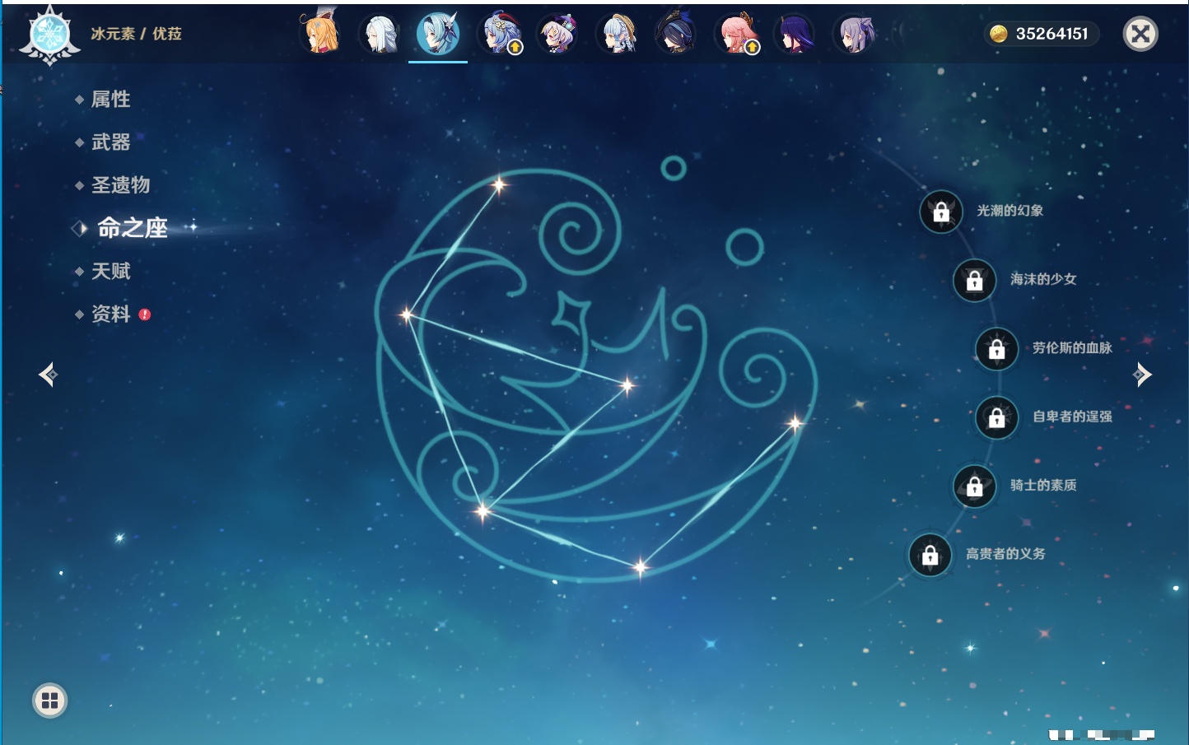Select the pink-haired avatar with upgrade arrow
Image resolution: width=1189 pixels, height=745 pixels.
tap(737, 35)
